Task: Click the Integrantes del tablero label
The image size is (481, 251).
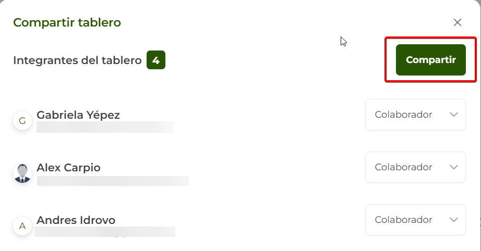Action: click(x=77, y=60)
